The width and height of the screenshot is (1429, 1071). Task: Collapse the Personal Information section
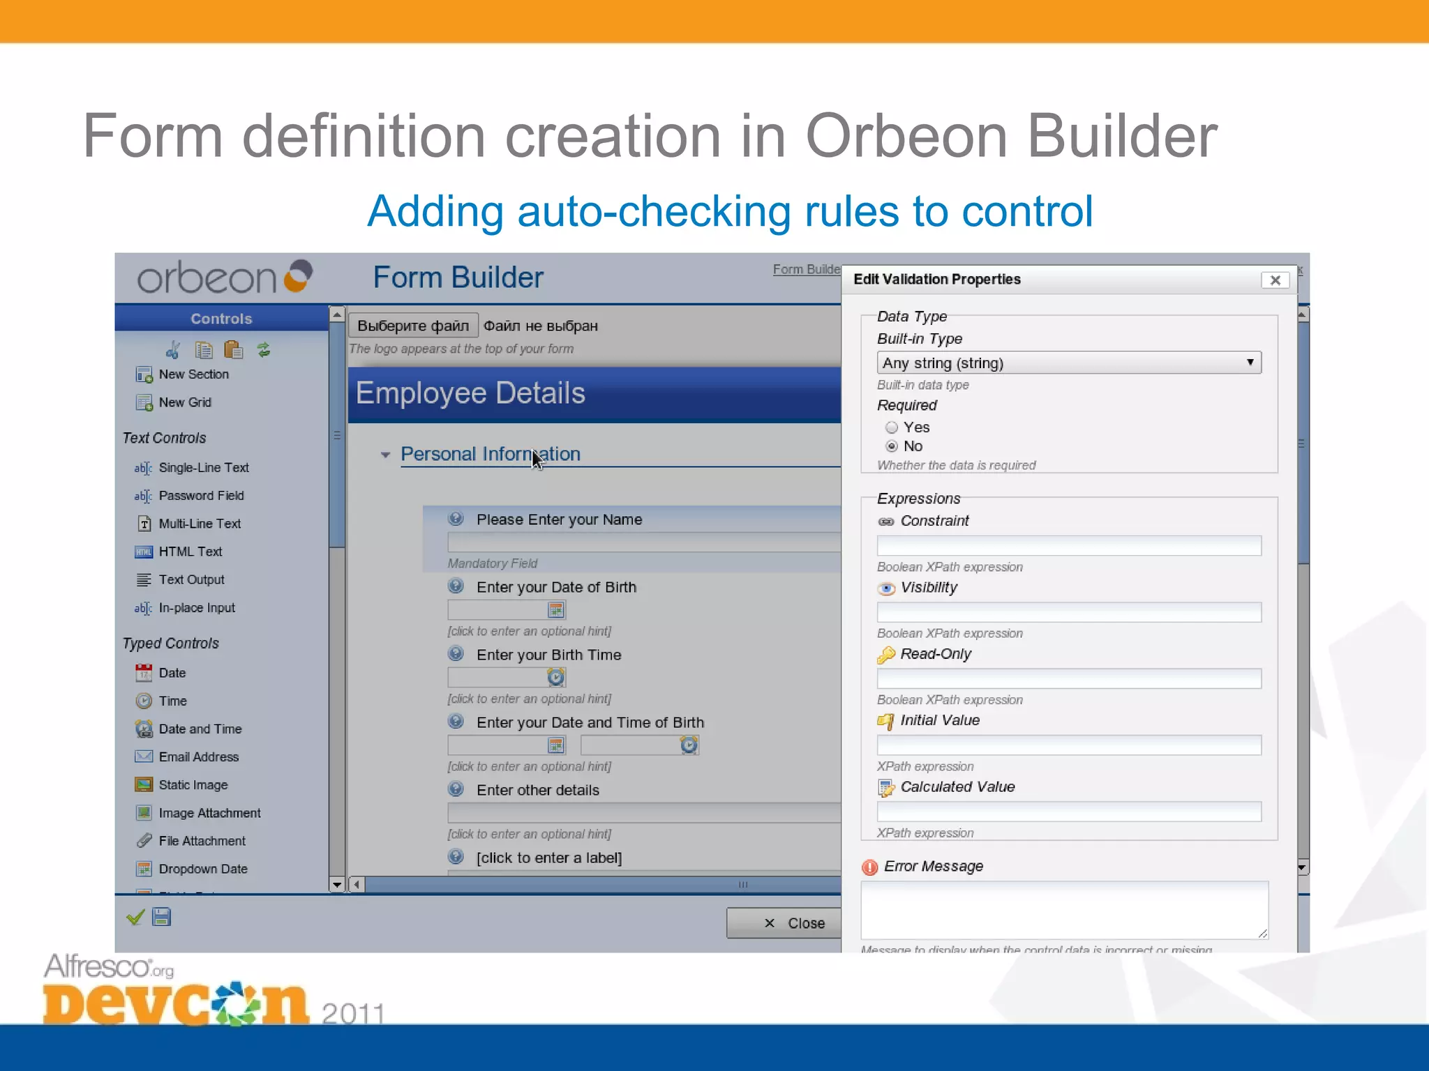click(385, 455)
